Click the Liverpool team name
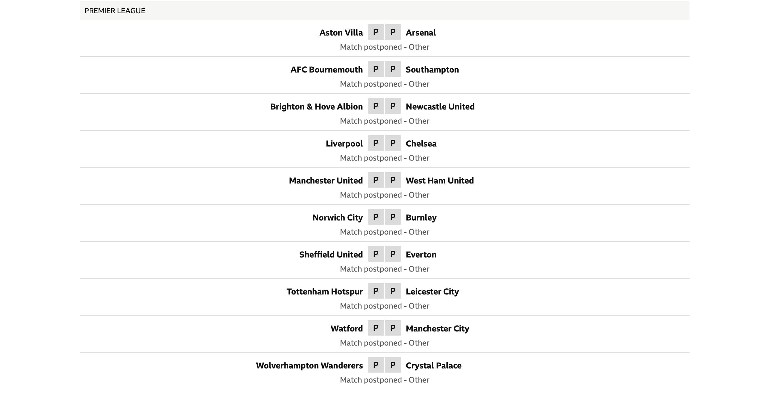The height and width of the screenshot is (394, 776). (x=344, y=144)
